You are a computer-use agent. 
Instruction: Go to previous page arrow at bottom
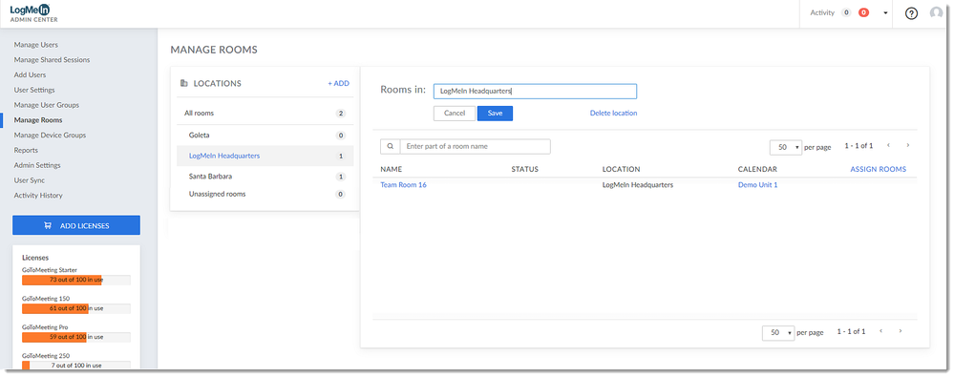click(x=881, y=331)
